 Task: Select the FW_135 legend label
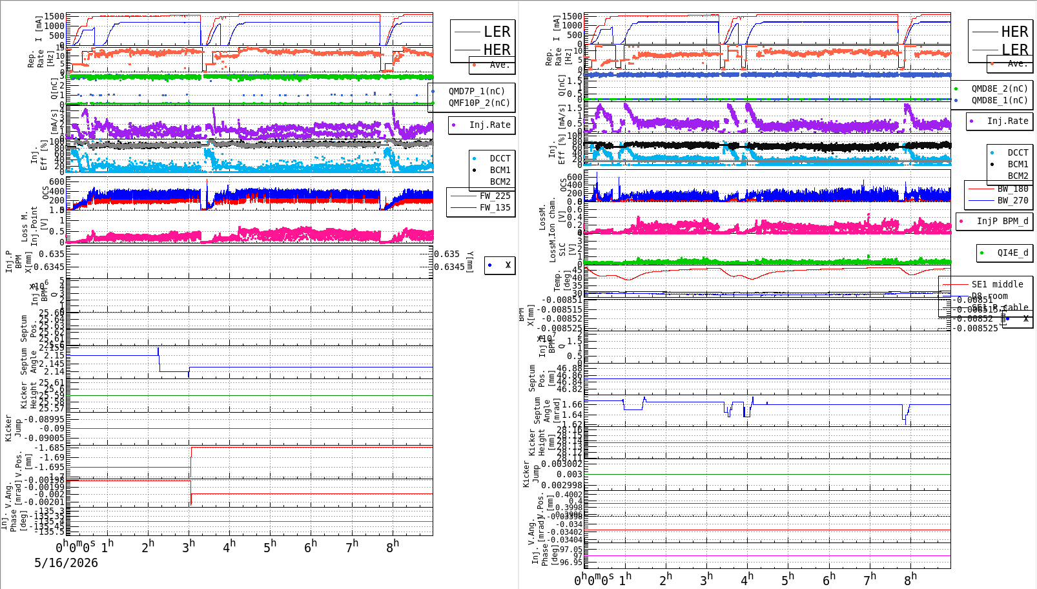[x=495, y=207]
